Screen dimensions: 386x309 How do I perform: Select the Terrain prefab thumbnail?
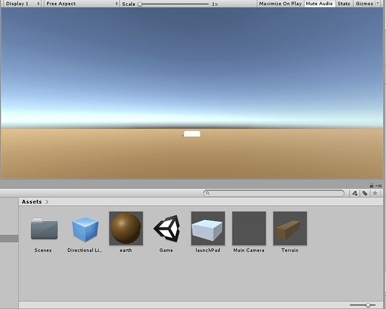click(x=290, y=228)
